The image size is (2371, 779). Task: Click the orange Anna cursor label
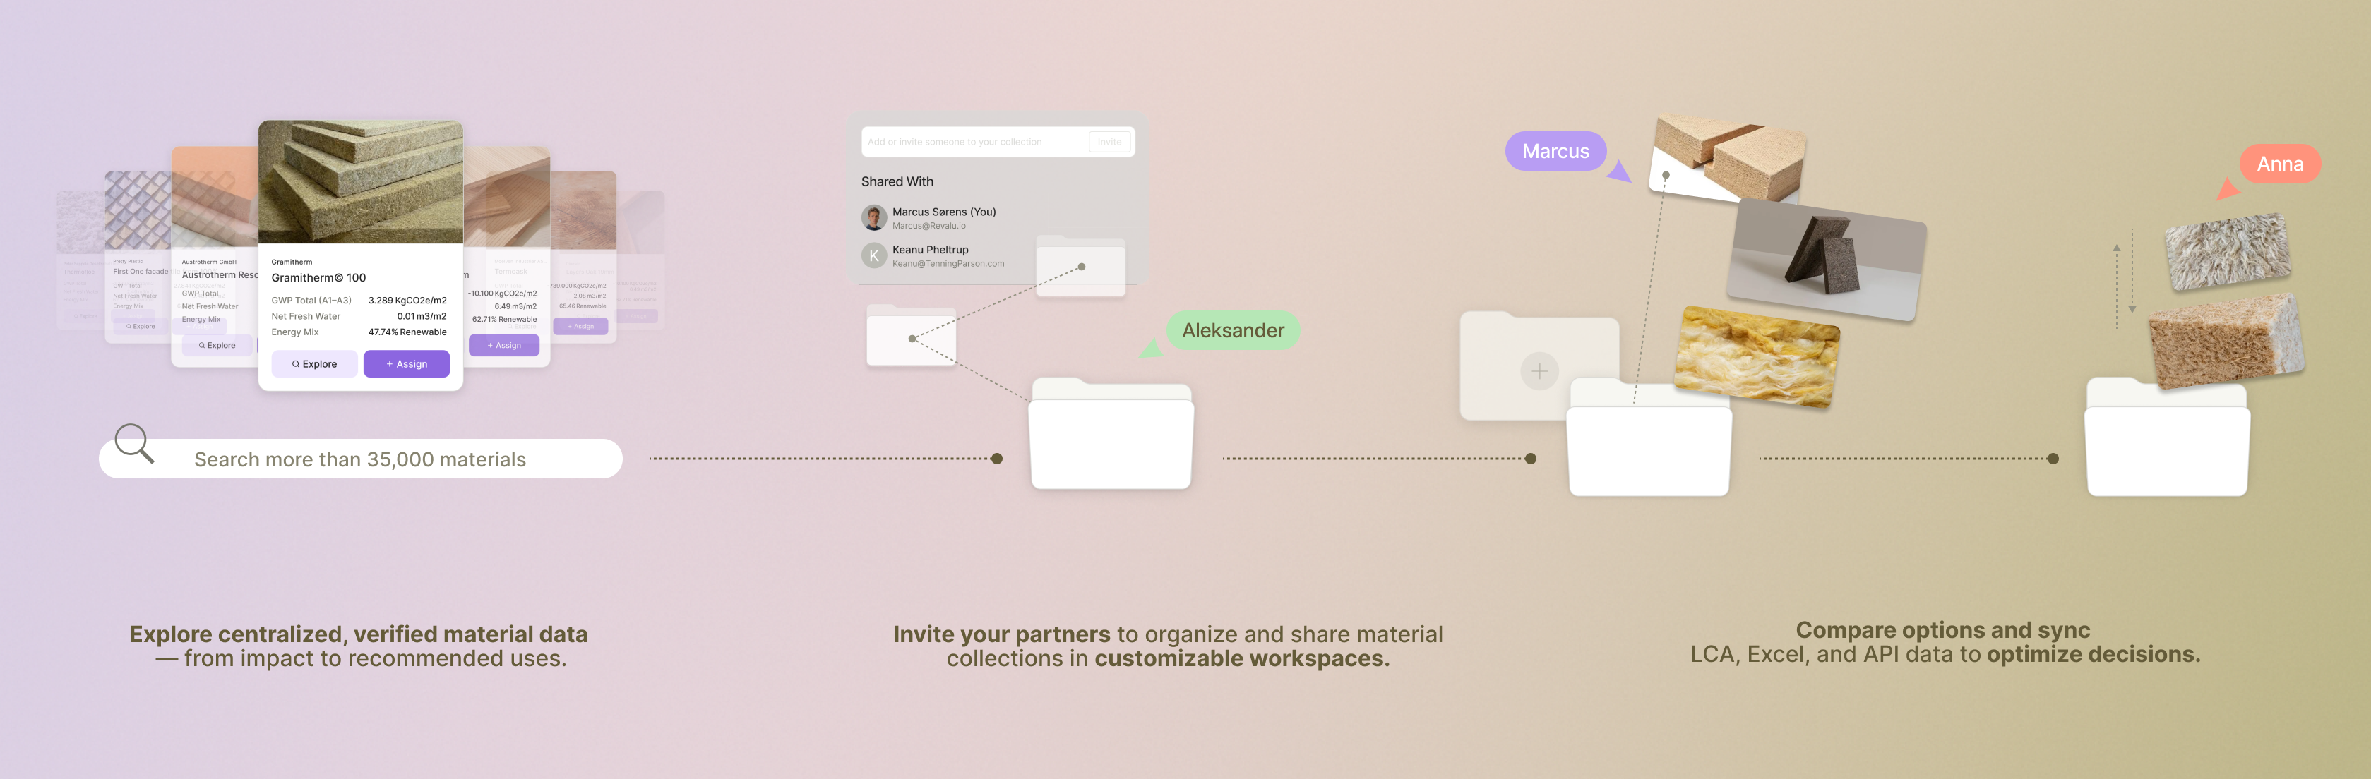point(2279,164)
